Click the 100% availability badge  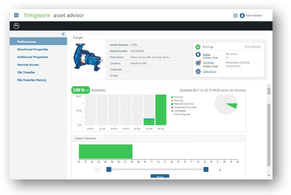(80, 90)
